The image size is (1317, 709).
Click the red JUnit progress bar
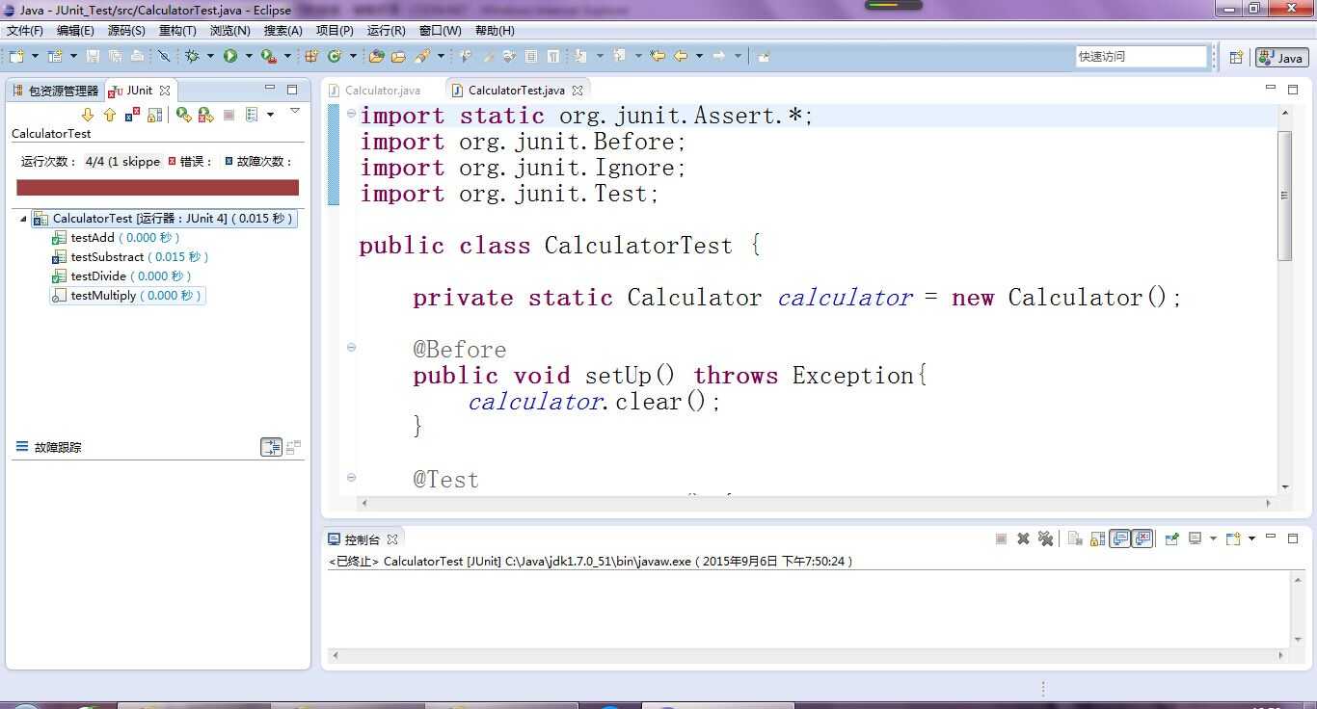tap(157, 188)
